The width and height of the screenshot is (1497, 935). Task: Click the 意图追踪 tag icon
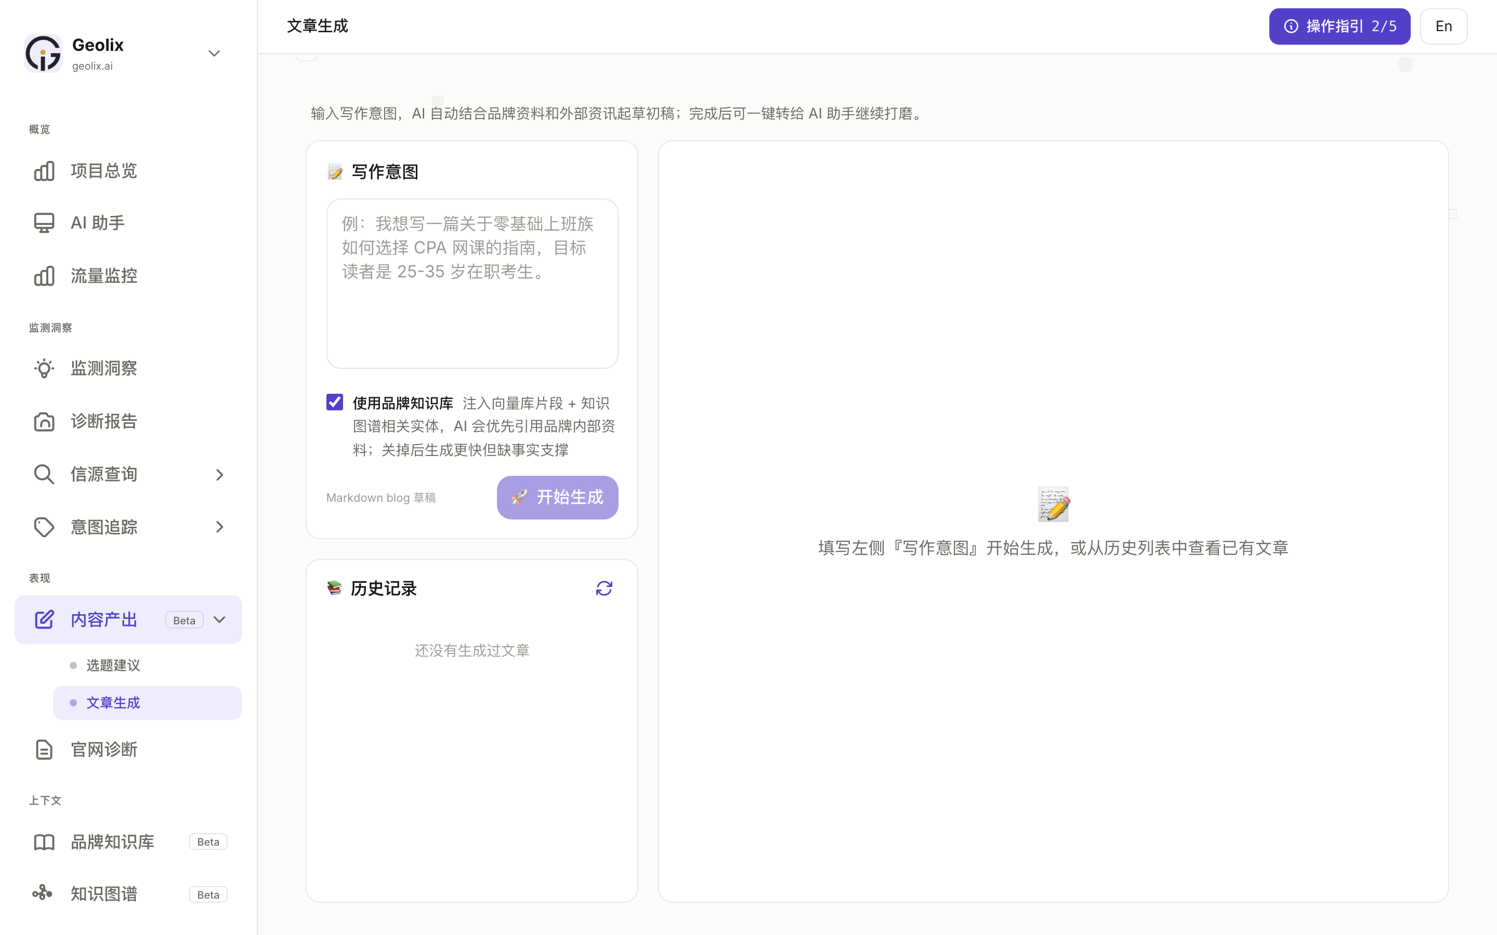(44, 527)
